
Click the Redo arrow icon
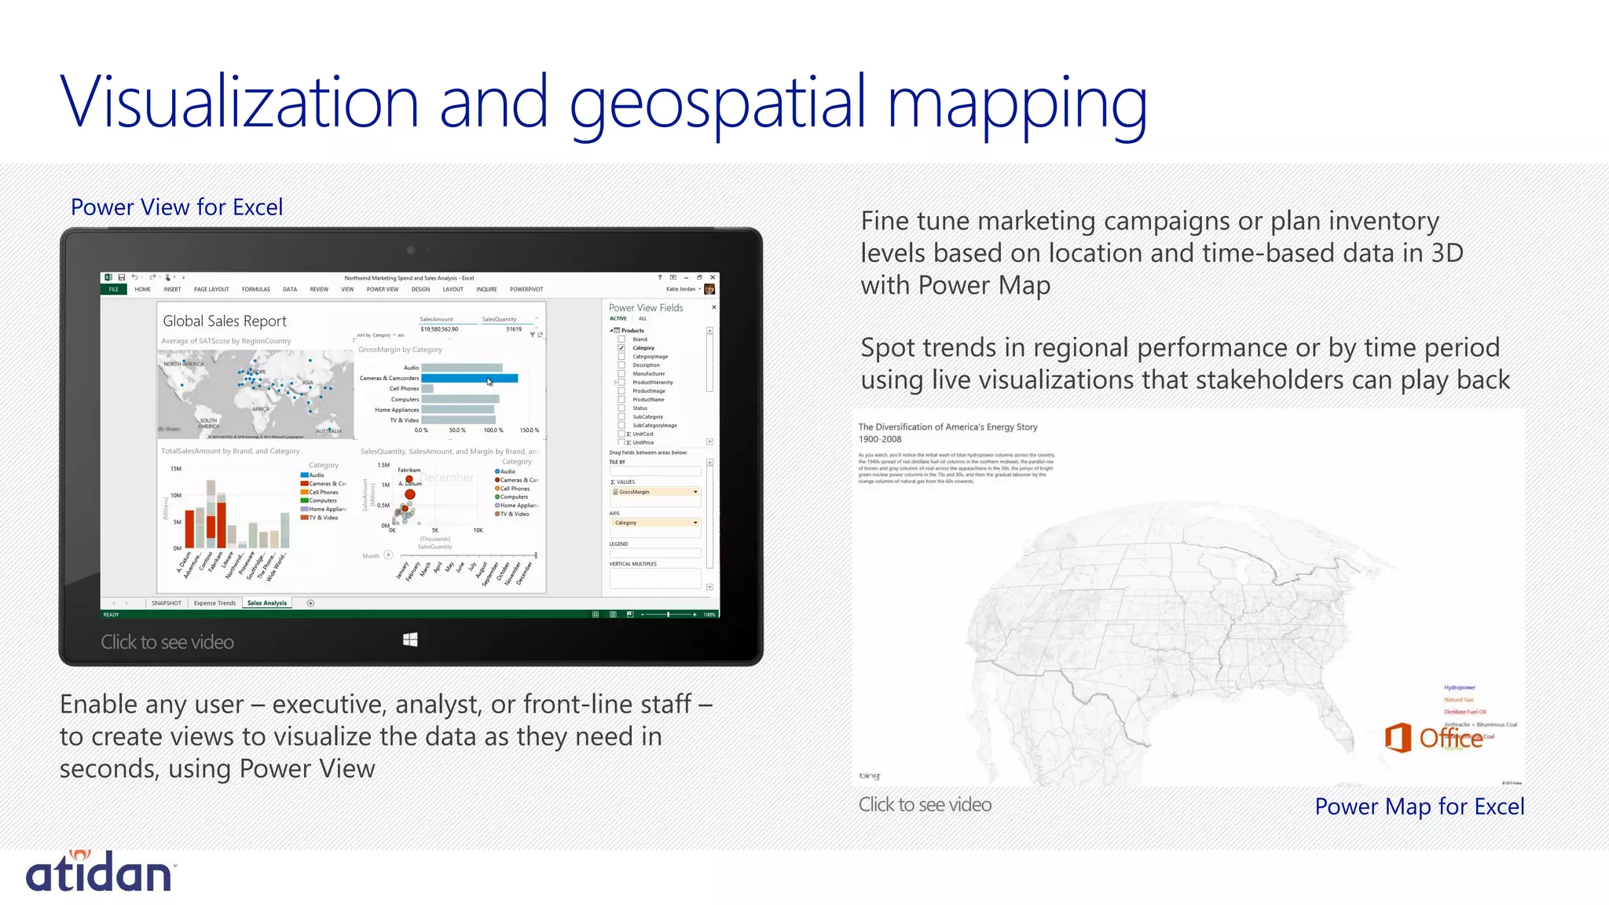152,277
